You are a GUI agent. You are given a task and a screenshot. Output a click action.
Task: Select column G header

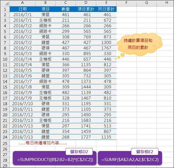[147, 3]
